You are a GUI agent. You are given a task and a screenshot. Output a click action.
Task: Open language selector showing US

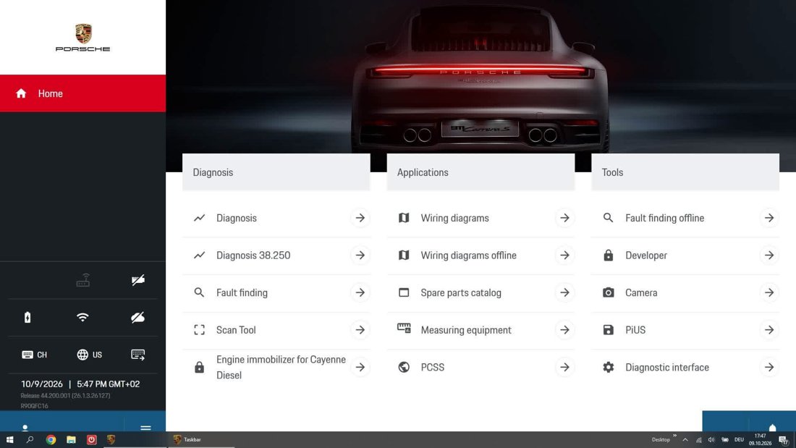point(89,355)
